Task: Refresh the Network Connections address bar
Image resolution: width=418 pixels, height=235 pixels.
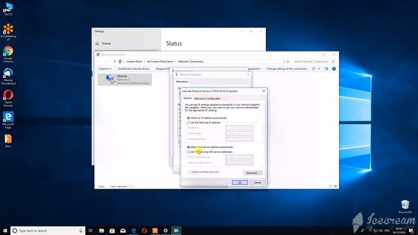Action: (x=288, y=61)
